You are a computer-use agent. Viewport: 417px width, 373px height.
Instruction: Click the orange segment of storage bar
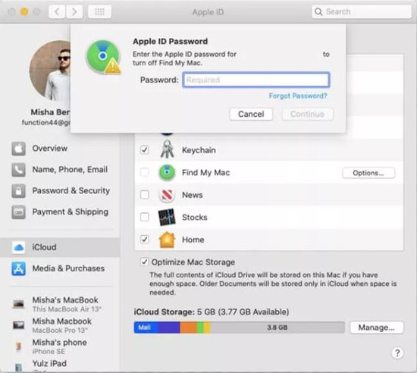point(188,328)
